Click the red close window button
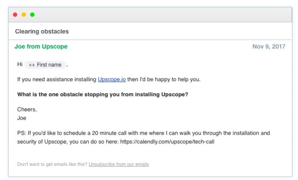Screen dimensions: 298x180 (15, 15)
